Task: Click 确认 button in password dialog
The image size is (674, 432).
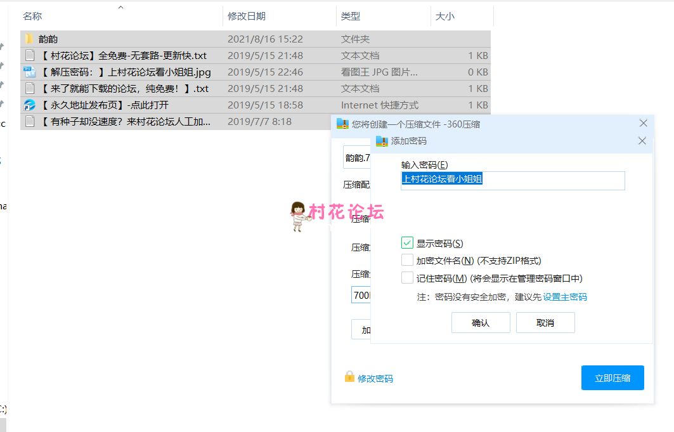Action: pos(481,323)
